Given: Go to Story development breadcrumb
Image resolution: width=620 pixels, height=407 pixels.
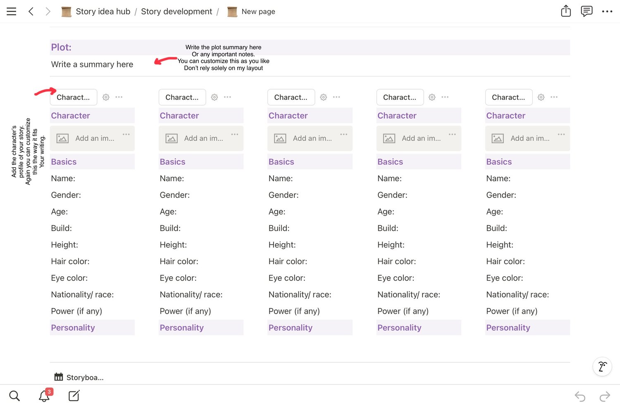Looking at the screenshot, I should point(176,12).
